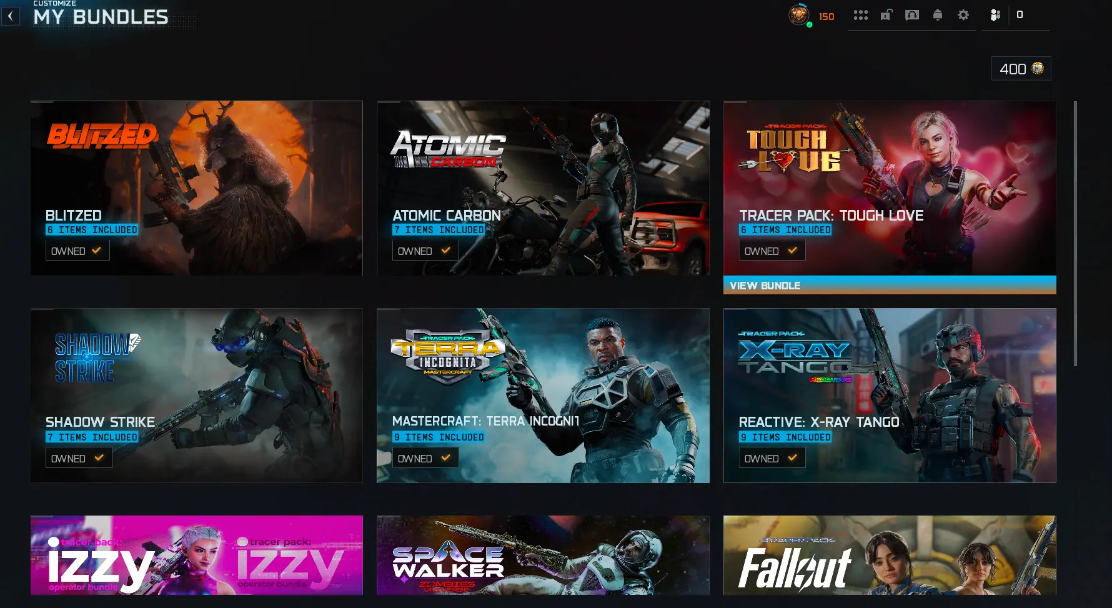Click the Blitzed bundle logo
1112x608 pixels.
point(102,135)
